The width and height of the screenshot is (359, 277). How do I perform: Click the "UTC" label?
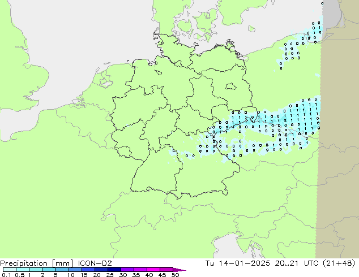click(311, 263)
